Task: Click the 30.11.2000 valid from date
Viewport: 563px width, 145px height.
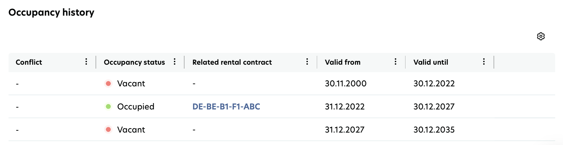Action: (346, 84)
